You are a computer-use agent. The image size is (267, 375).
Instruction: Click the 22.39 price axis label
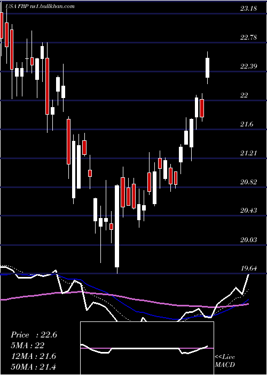248,66
